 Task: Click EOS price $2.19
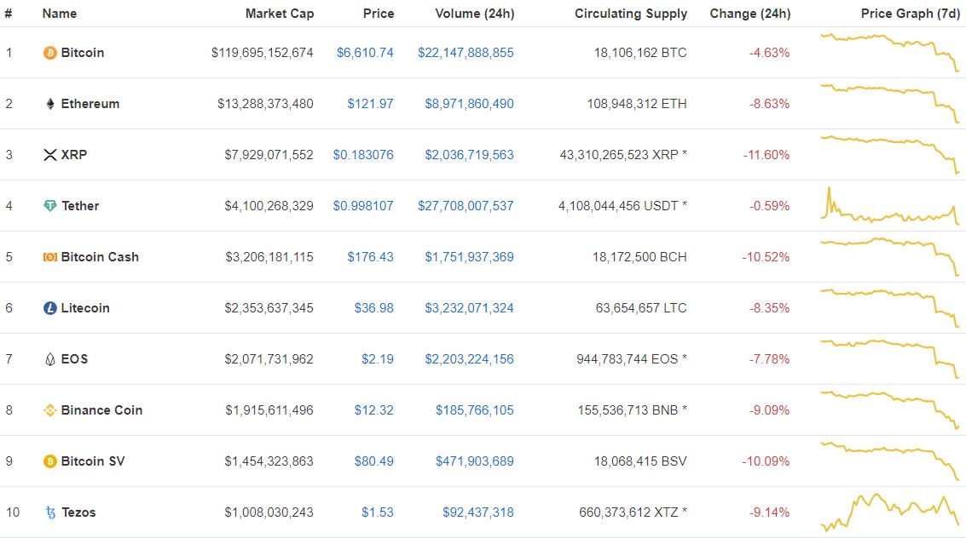click(378, 359)
